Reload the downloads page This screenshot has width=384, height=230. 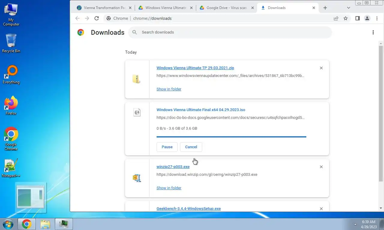(x=97, y=18)
